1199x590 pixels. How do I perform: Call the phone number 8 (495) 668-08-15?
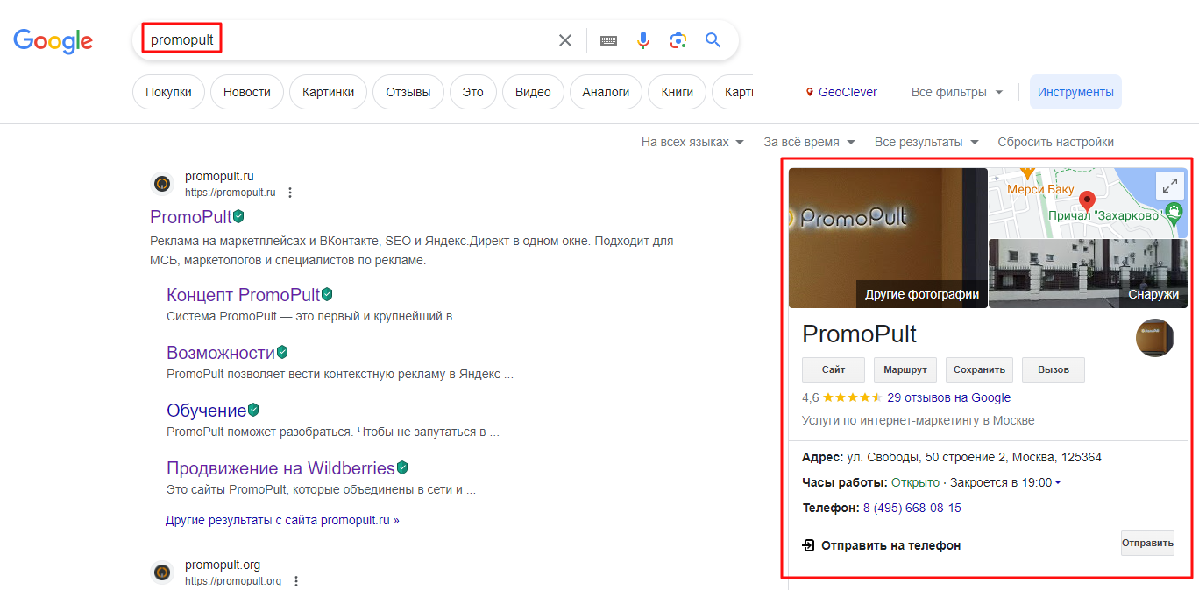[x=912, y=508]
